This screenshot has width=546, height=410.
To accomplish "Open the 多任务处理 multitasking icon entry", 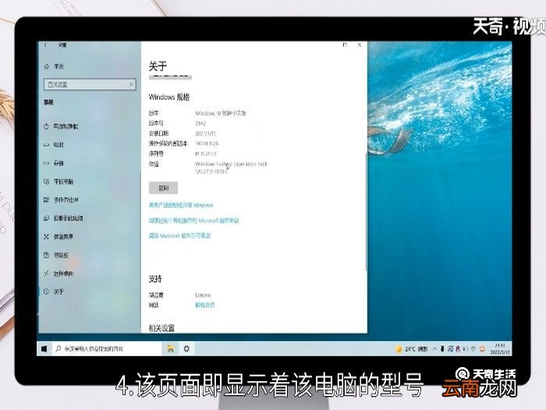I will (46, 200).
